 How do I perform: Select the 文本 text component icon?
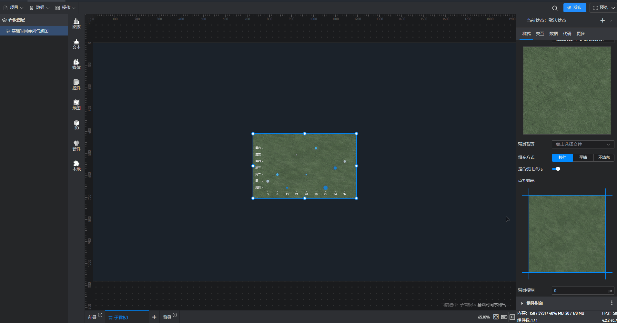76,44
